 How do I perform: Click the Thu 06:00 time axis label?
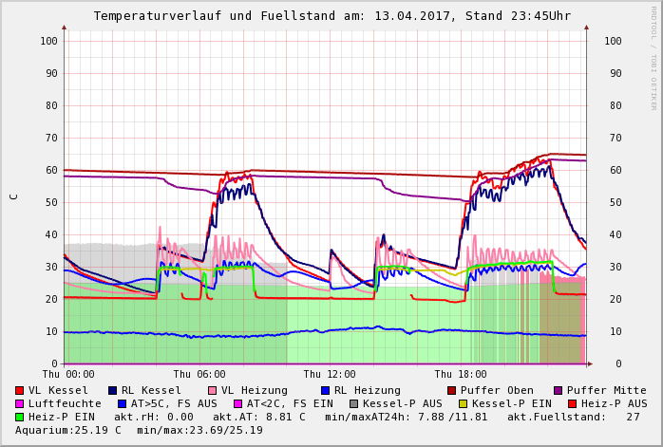199,375
